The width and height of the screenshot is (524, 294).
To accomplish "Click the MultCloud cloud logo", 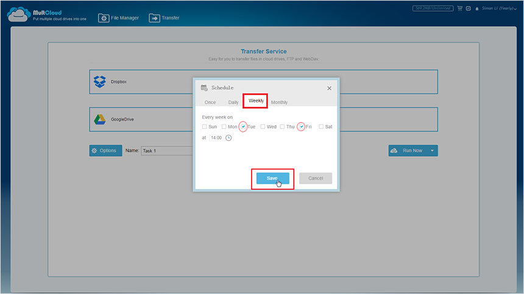I will pos(19,15).
